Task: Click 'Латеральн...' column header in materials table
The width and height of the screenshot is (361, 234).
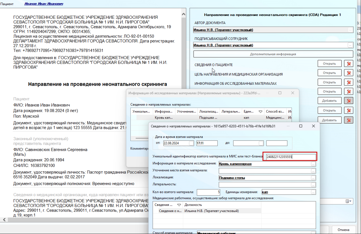Action: 231,112
